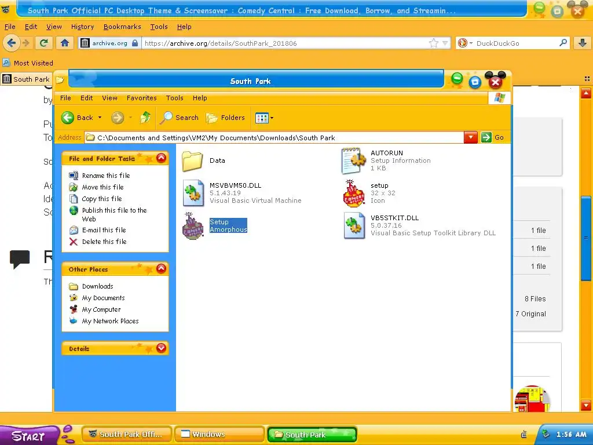
Task: Collapse the Other Places panel
Action: (x=161, y=269)
